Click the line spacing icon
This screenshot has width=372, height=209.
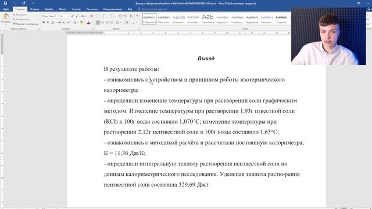(117, 22)
